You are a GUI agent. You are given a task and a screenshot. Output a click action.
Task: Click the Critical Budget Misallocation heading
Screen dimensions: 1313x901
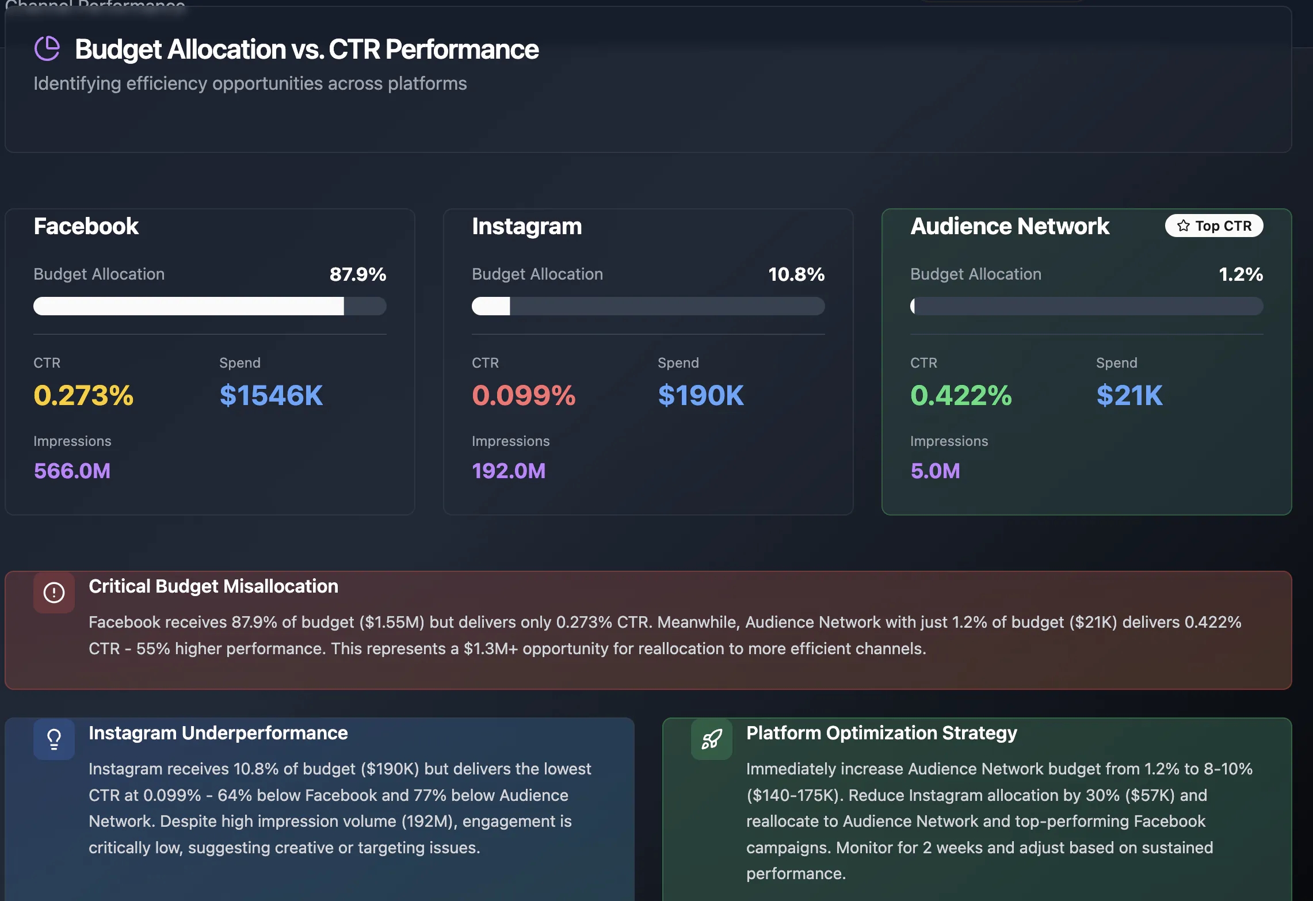click(213, 586)
